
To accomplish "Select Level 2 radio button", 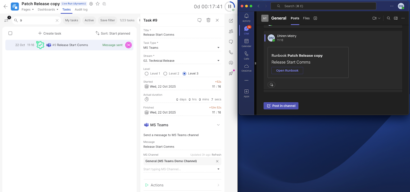I will point(165,74).
